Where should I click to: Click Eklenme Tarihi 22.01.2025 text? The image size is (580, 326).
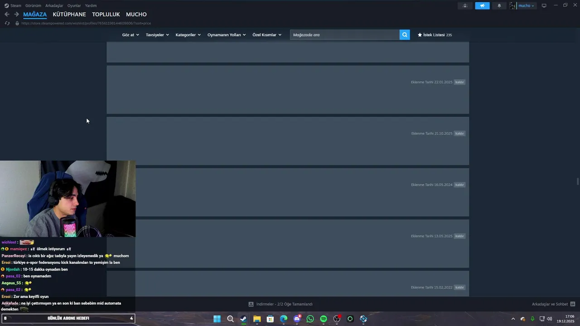[x=431, y=82]
